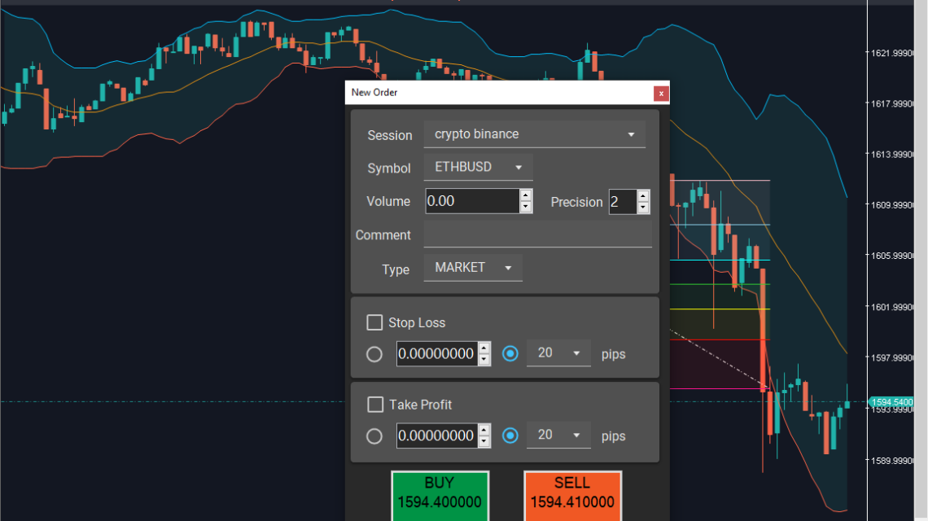The width and height of the screenshot is (928, 521).
Task: Open the Session dropdown showing crypto binance
Action: 534,134
